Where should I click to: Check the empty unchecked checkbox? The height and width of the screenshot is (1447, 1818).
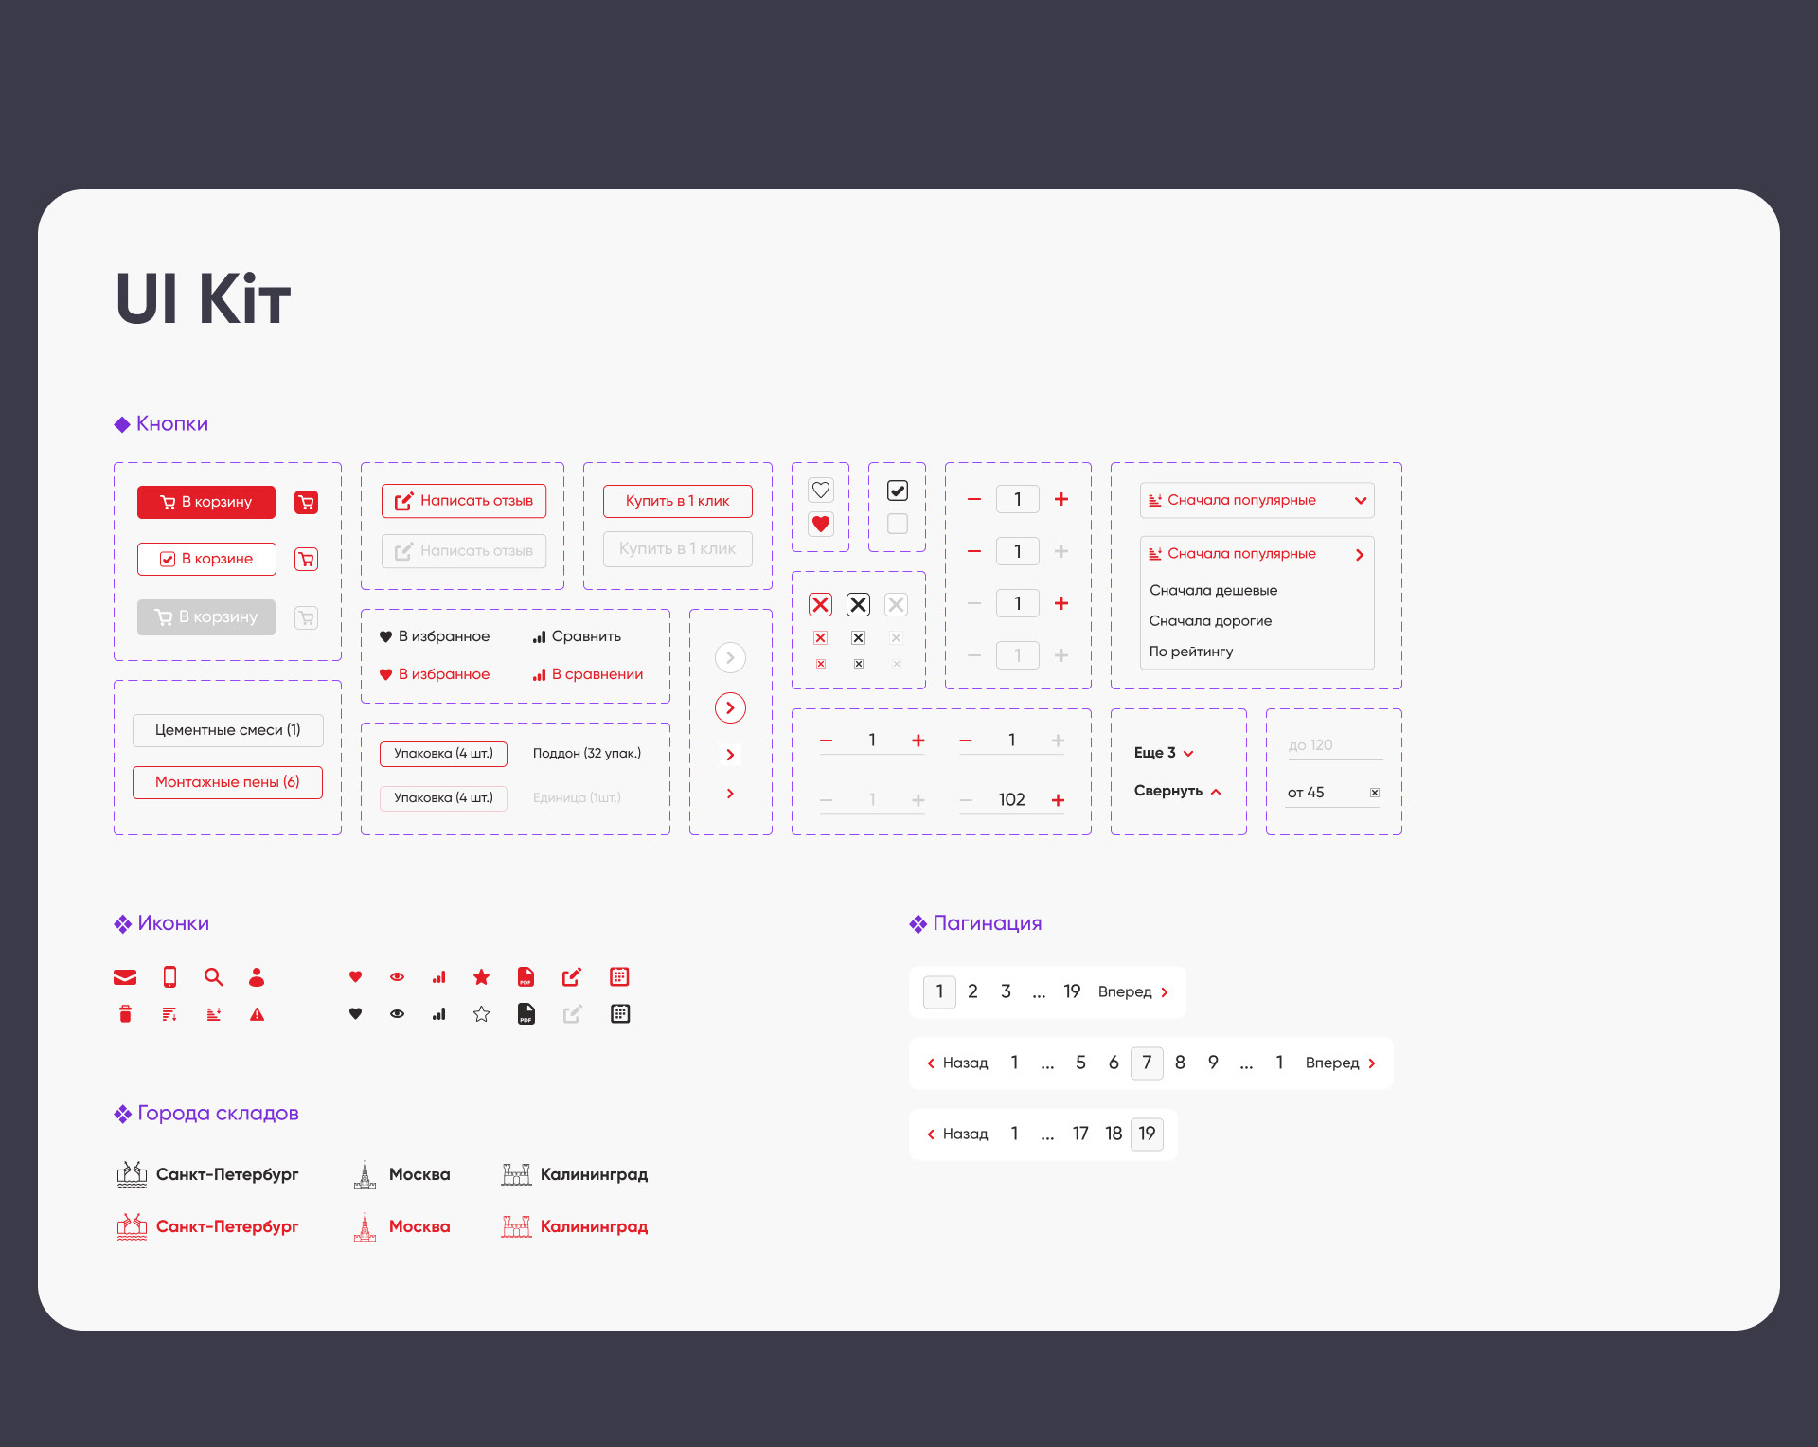coord(897,524)
